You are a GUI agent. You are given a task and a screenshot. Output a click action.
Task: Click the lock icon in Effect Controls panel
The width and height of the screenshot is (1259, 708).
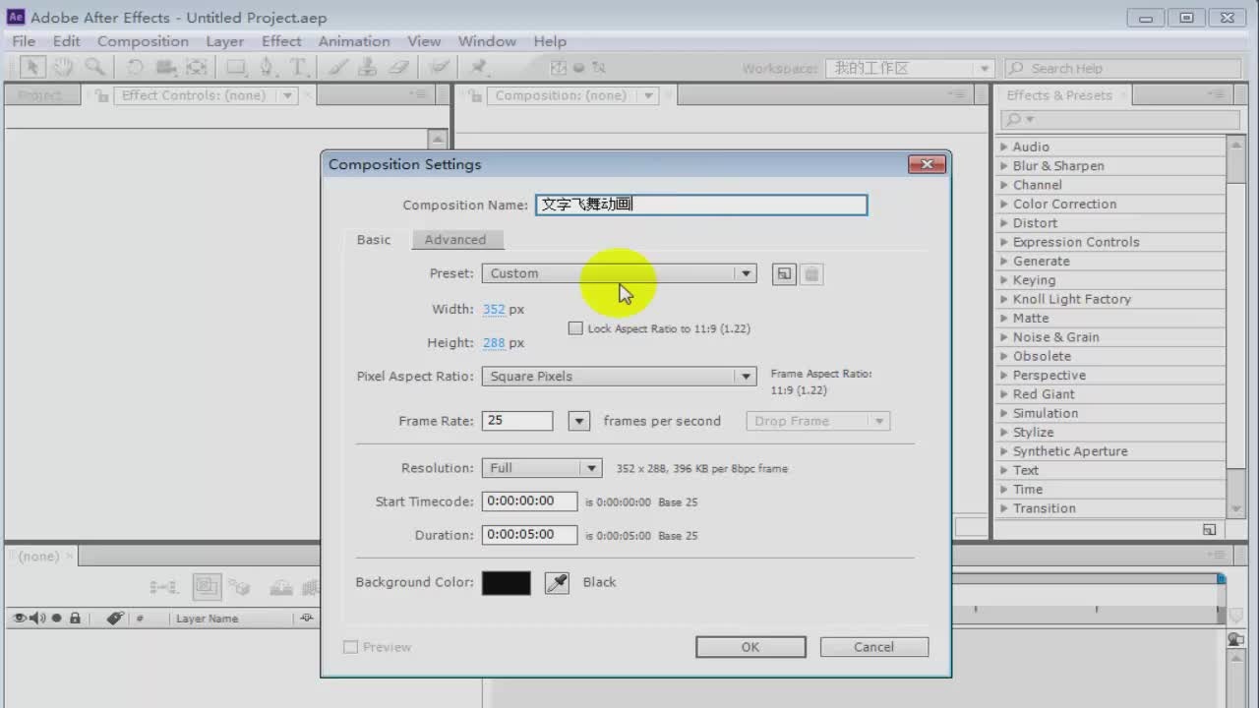pyautogui.click(x=102, y=95)
